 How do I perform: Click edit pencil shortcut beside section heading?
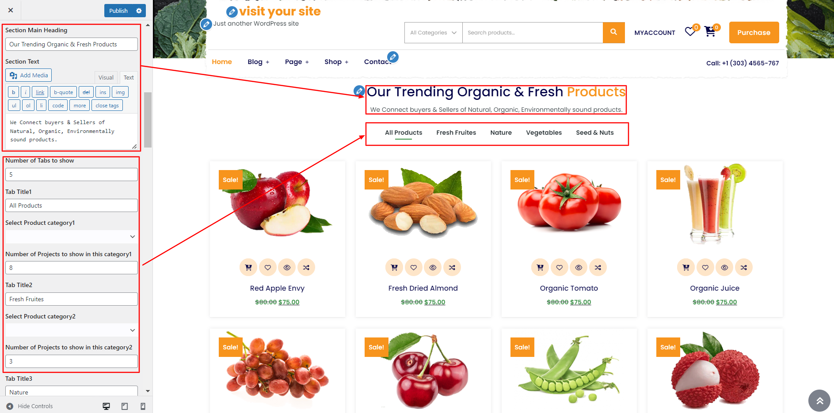pos(359,91)
